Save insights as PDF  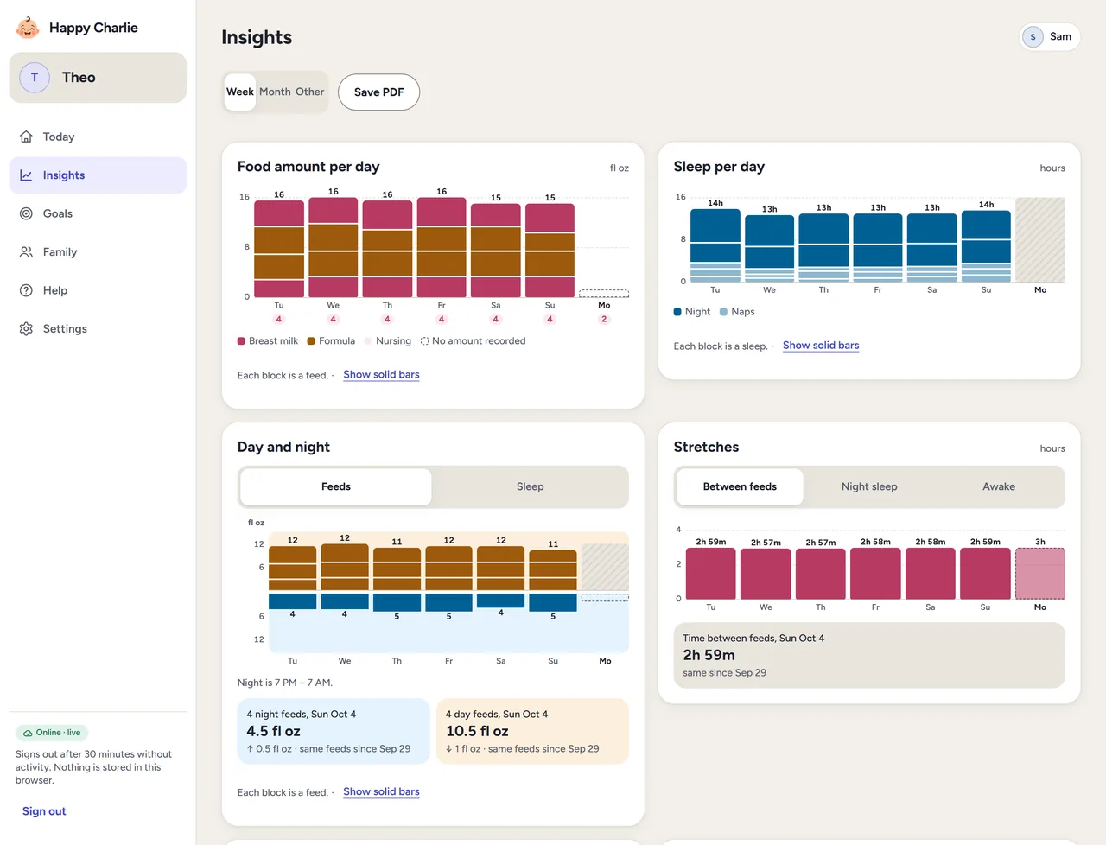point(378,92)
